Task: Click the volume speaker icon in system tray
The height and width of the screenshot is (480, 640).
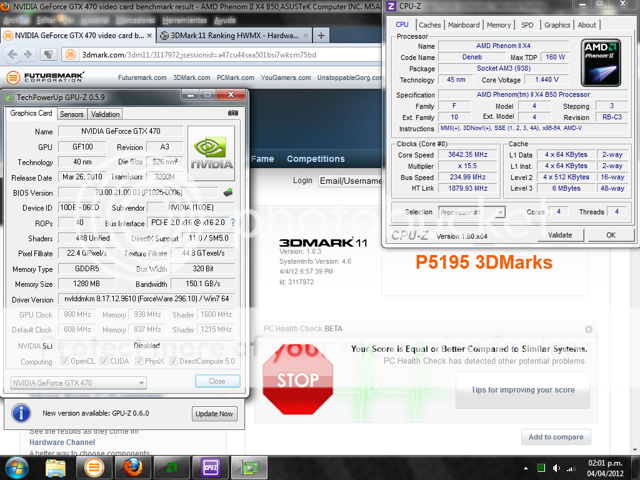Action: coord(556,468)
